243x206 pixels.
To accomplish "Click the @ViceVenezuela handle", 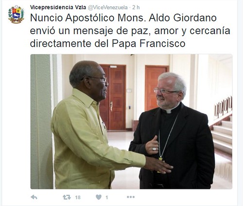I will click(x=108, y=7).
